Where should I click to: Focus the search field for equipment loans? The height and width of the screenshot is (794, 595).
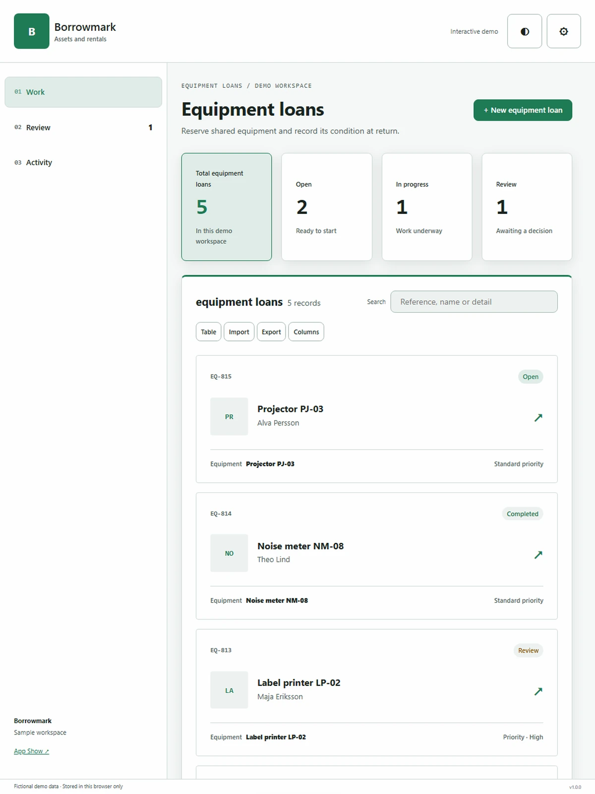point(474,302)
